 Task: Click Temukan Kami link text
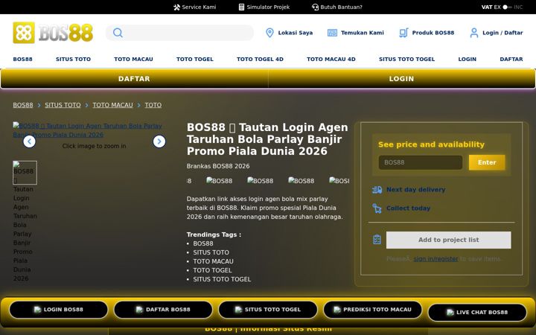pos(363,33)
